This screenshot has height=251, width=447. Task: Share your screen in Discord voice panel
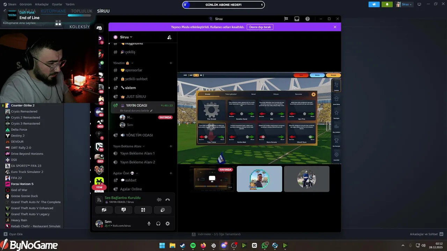tap(124, 210)
